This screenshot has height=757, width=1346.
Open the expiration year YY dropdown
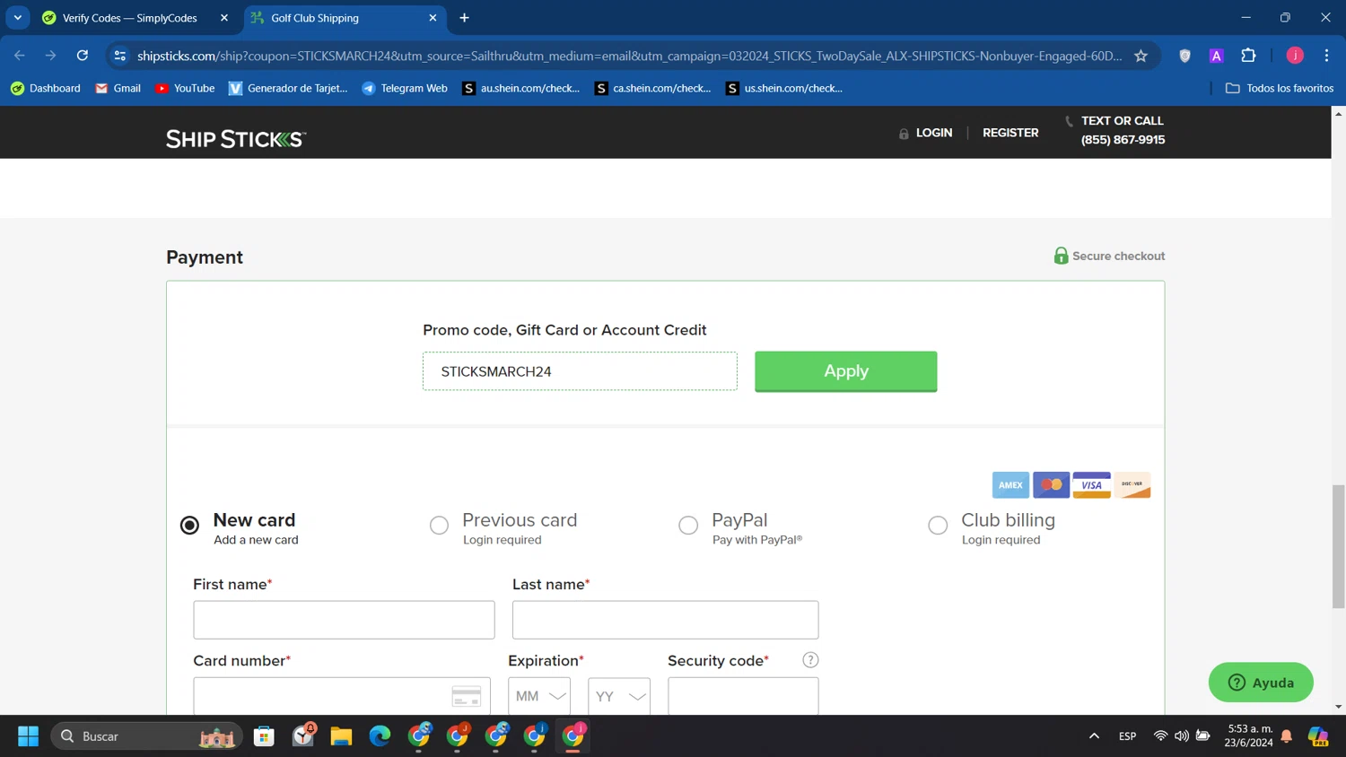(x=619, y=696)
